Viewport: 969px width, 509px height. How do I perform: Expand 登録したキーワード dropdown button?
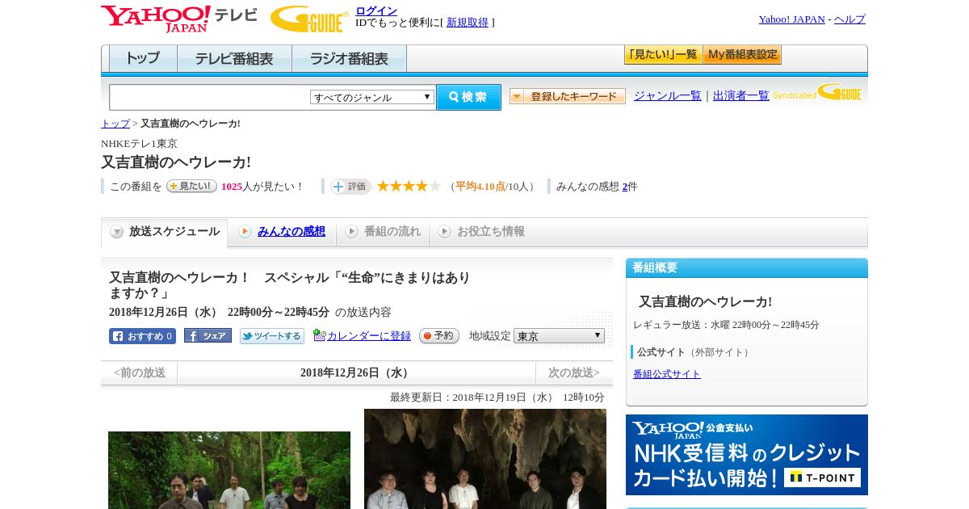568,96
